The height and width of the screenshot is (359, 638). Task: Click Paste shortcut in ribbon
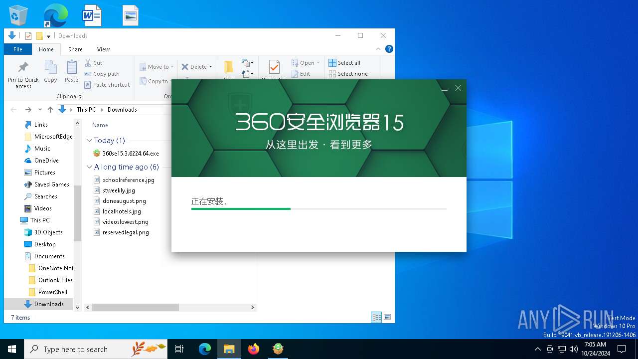pyautogui.click(x=107, y=85)
